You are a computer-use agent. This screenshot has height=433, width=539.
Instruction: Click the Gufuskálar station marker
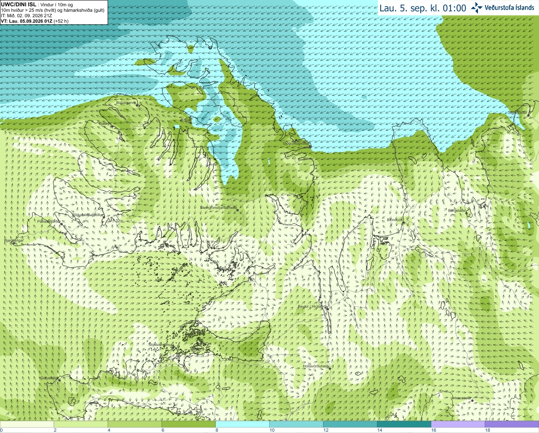pyautogui.click(x=59, y=380)
